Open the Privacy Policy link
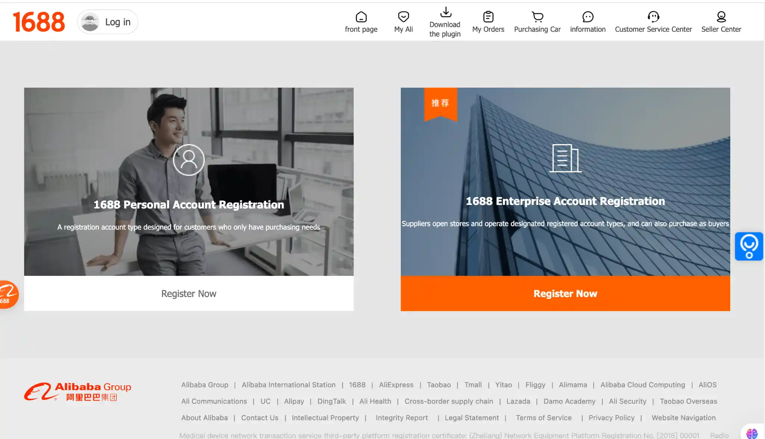765x439 pixels. tap(611, 418)
